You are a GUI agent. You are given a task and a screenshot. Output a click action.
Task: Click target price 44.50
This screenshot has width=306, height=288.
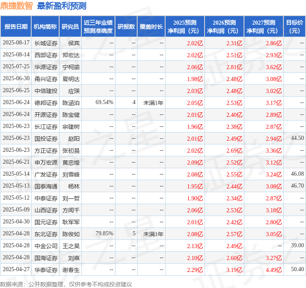297,138
